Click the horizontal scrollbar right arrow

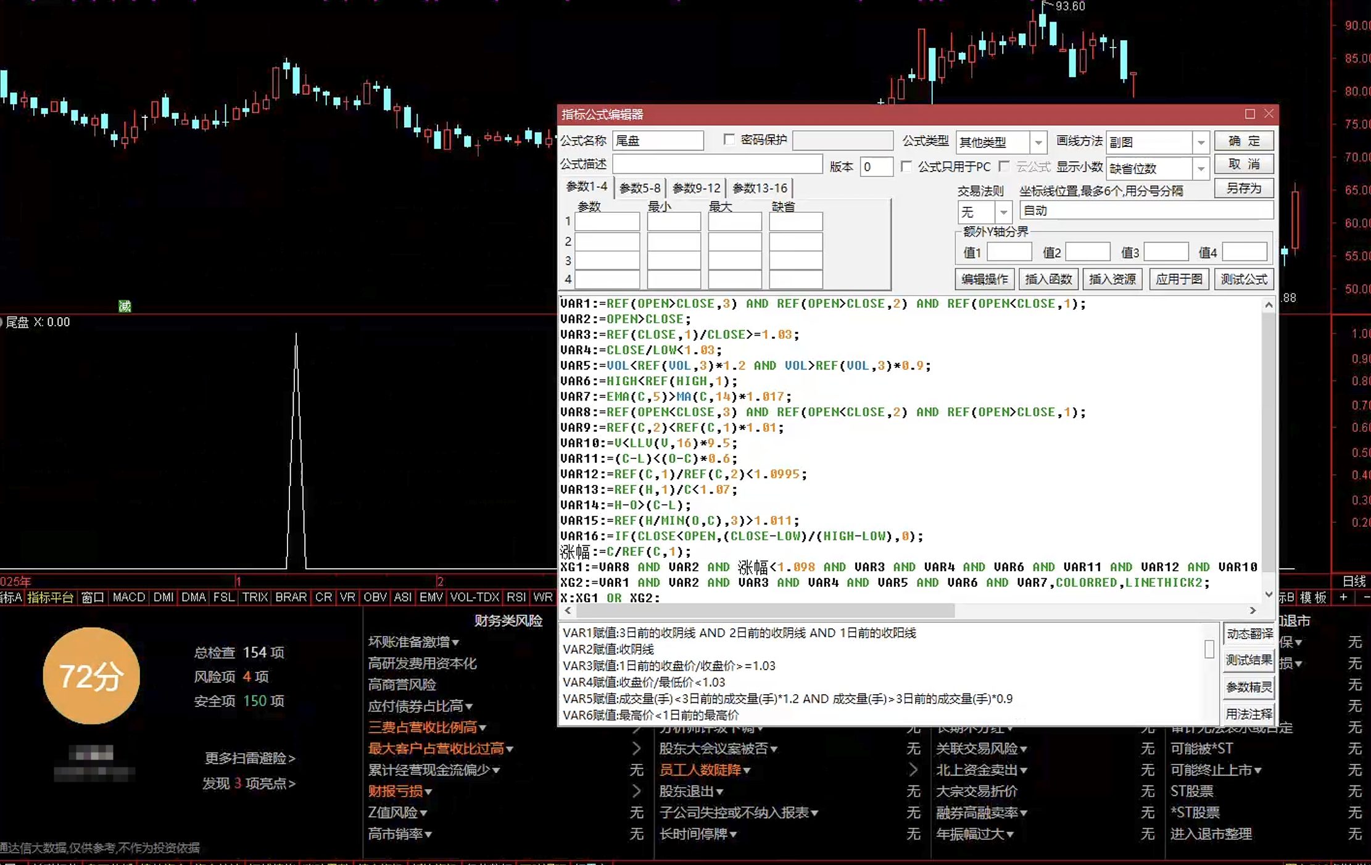coord(1253,610)
